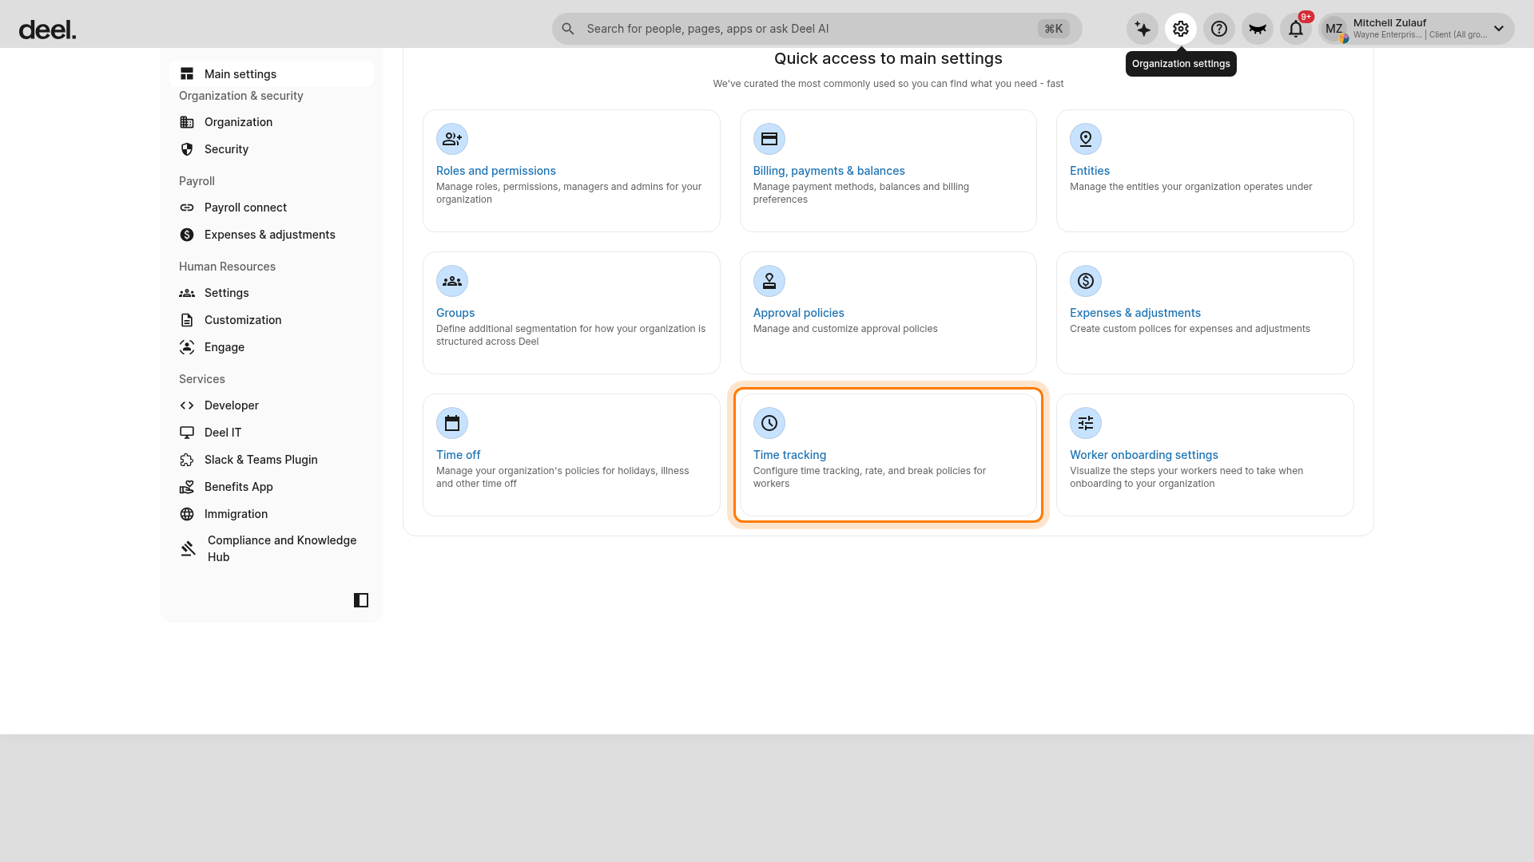Open the notifications bell

pos(1296,29)
